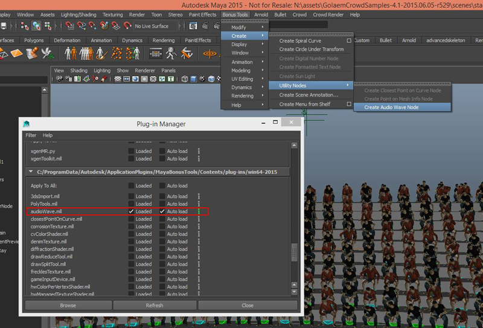Click the running figure shelf icon

coord(170,54)
